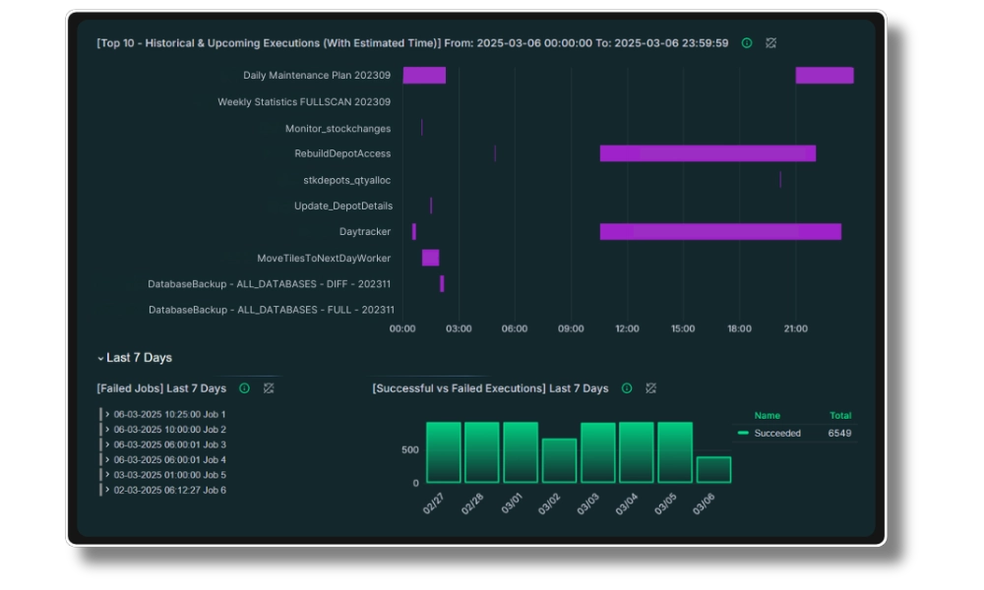The image size is (984, 590).
Task: Click the 03/06 bar in executions chart
Action: tap(713, 470)
